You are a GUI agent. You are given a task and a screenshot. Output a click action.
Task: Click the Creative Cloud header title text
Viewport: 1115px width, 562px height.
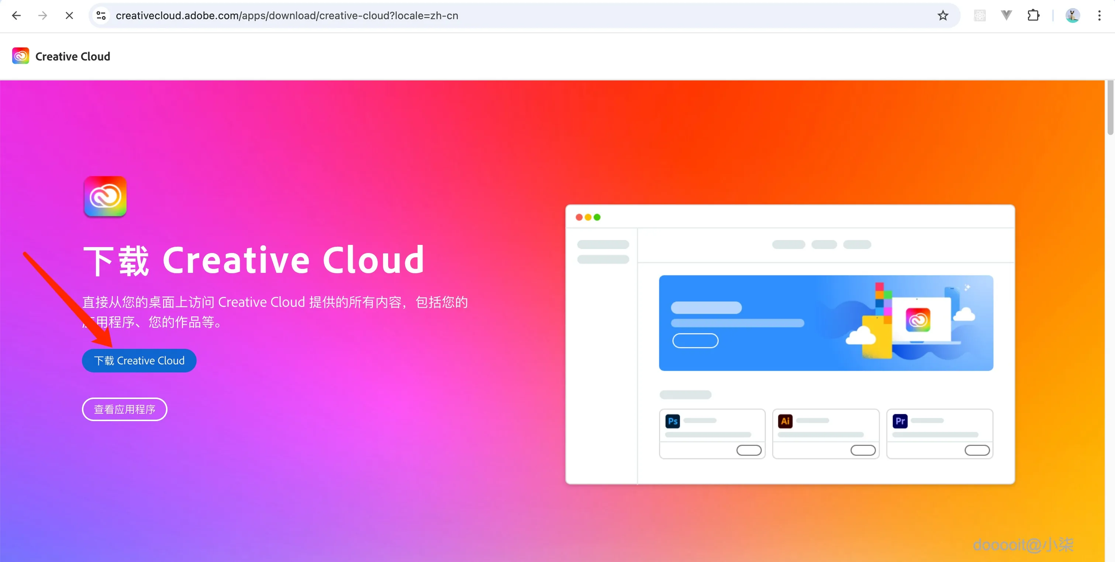[73, 56]
